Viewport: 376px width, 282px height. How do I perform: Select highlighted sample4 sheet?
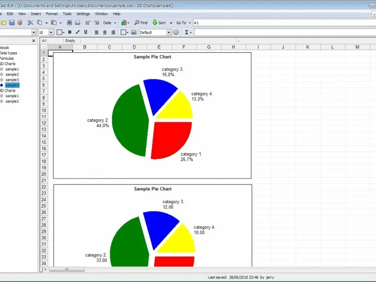coord(12,85)
